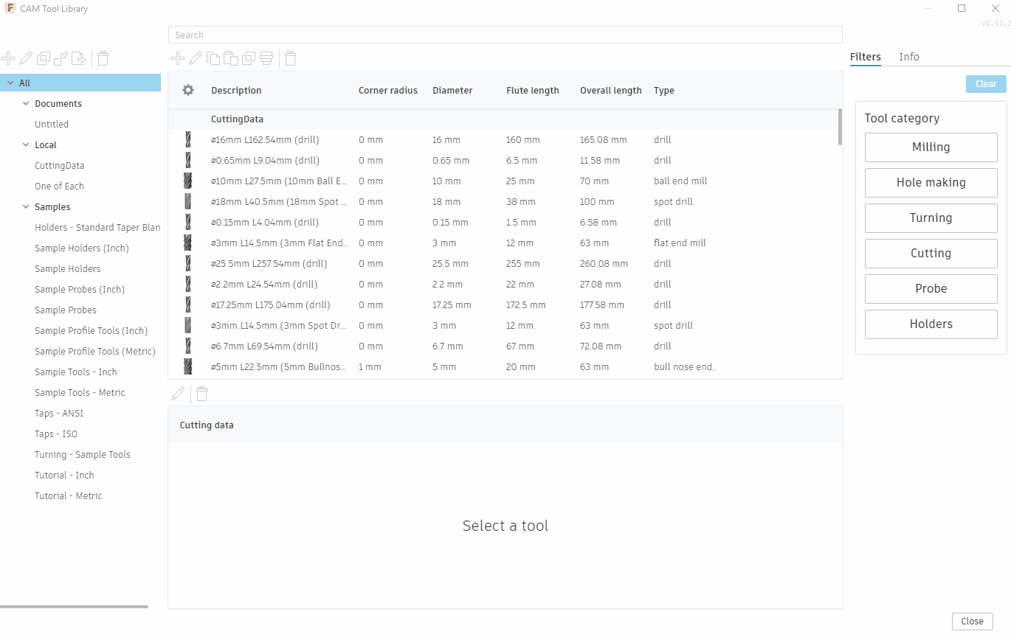Viewport: 1011px width, 634px height.
Task: Click the duplicate tool icon in the tool toolbar
Action: [x=249, y=58]
